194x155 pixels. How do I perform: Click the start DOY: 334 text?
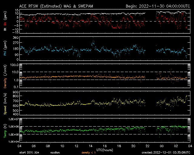pyautogui.click(x=30, y=152)
